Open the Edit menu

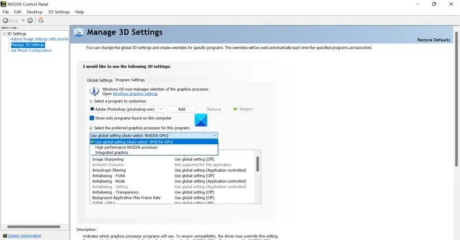tap(18, 12)
